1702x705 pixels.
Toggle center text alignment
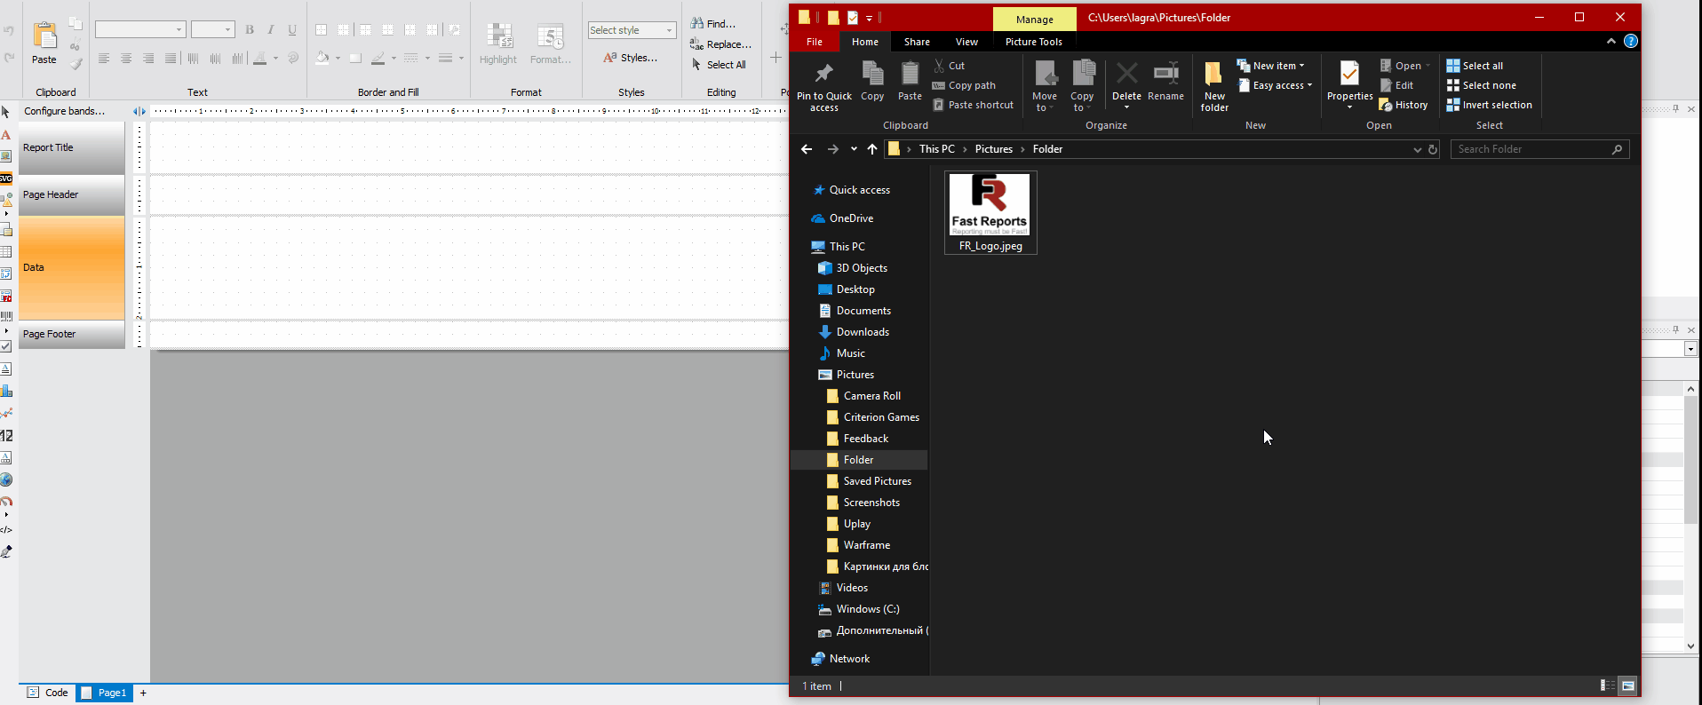[x=126, y=59]
